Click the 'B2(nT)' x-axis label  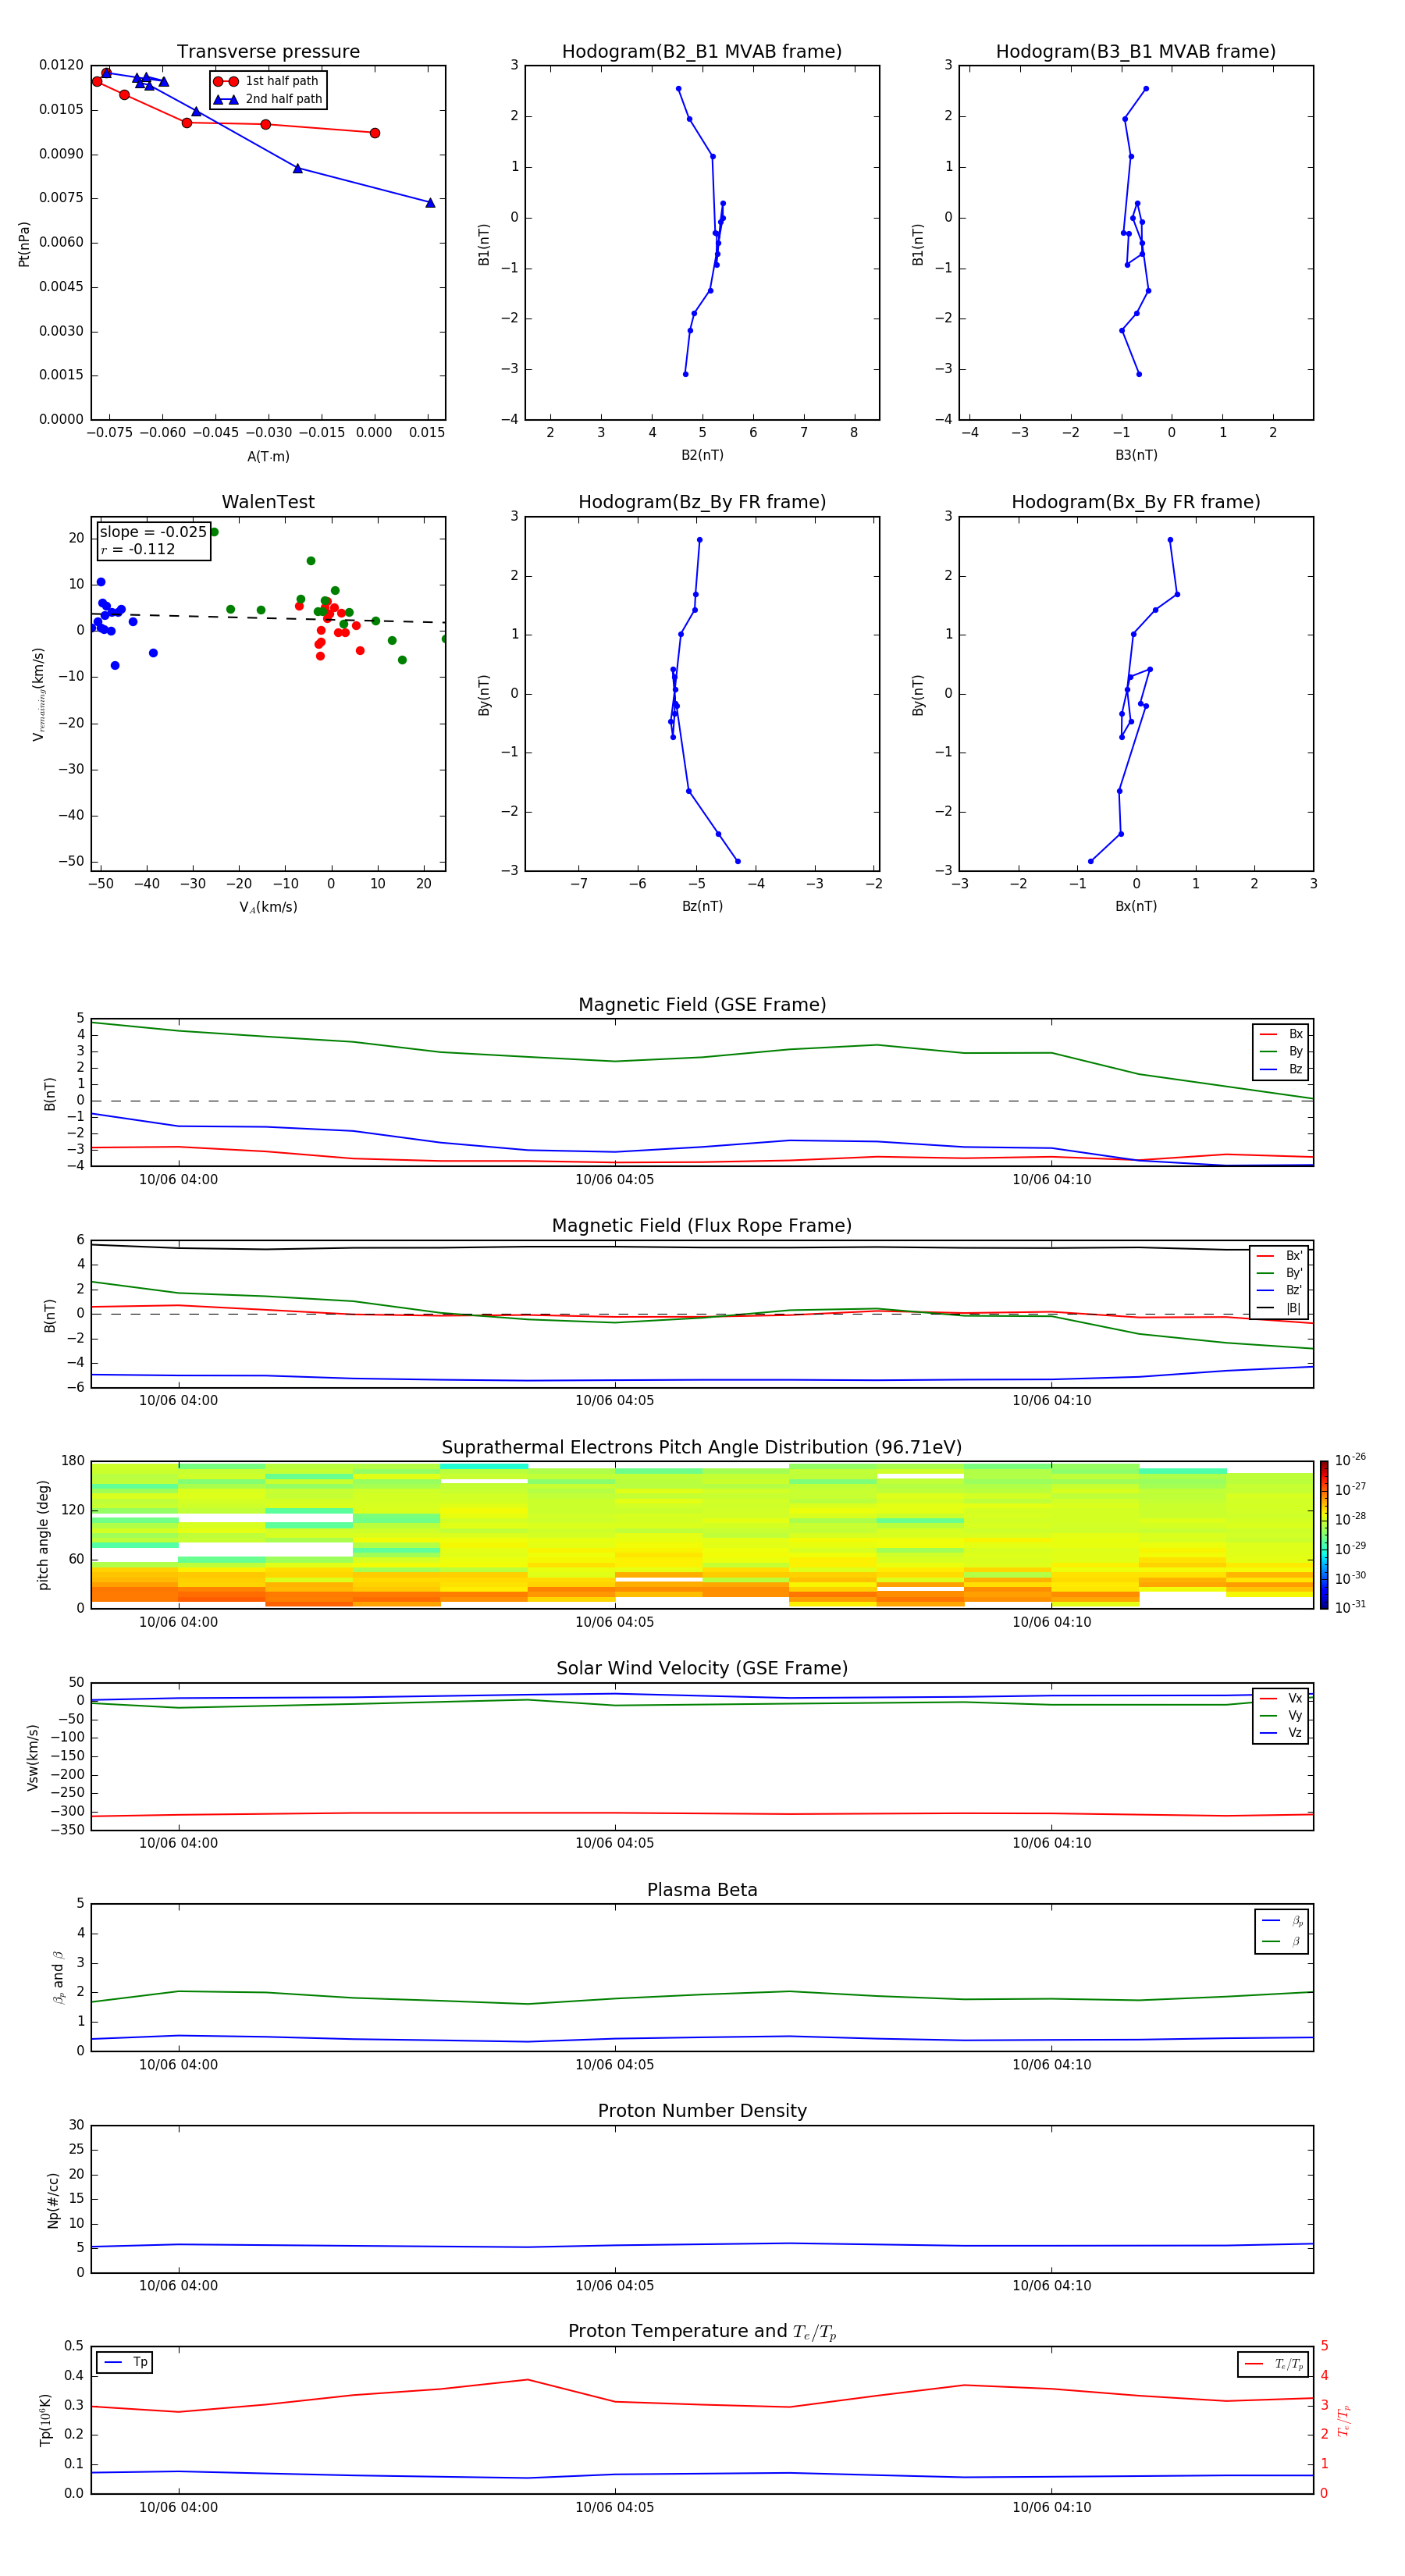click(702, 455)
